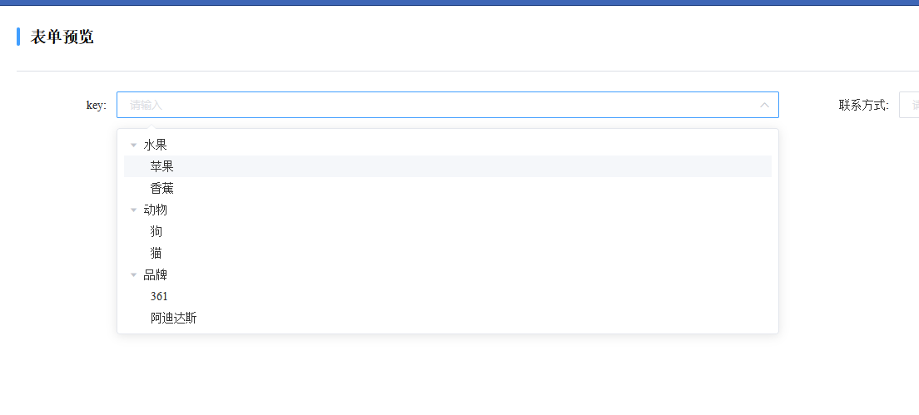Viewport: 919px width, 415px height.
Task: Click the 水果 parent node label
Action: (156, 146)
